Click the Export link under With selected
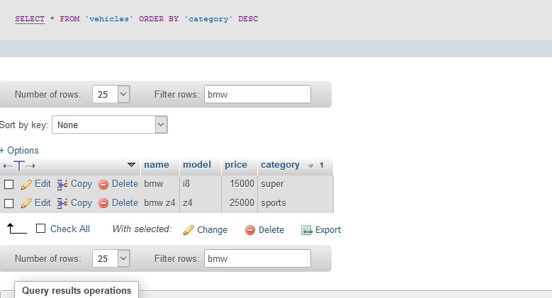Image resolution: width=552 pixels, height=298 pixels. tap(328, 230)
